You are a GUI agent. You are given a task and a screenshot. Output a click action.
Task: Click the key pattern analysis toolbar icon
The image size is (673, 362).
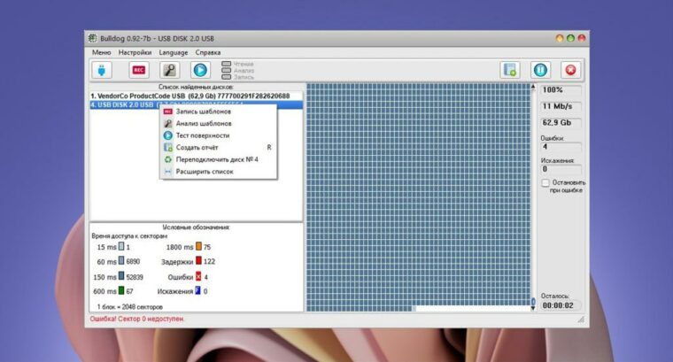[x=169, y=70]
